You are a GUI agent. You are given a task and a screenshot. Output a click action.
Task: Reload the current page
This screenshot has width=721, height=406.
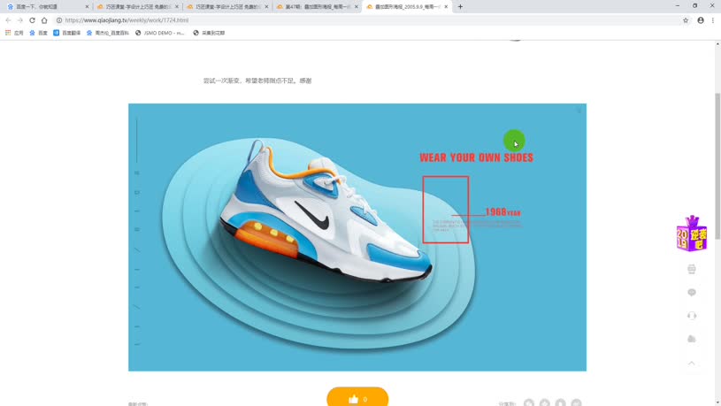[32, 20]
